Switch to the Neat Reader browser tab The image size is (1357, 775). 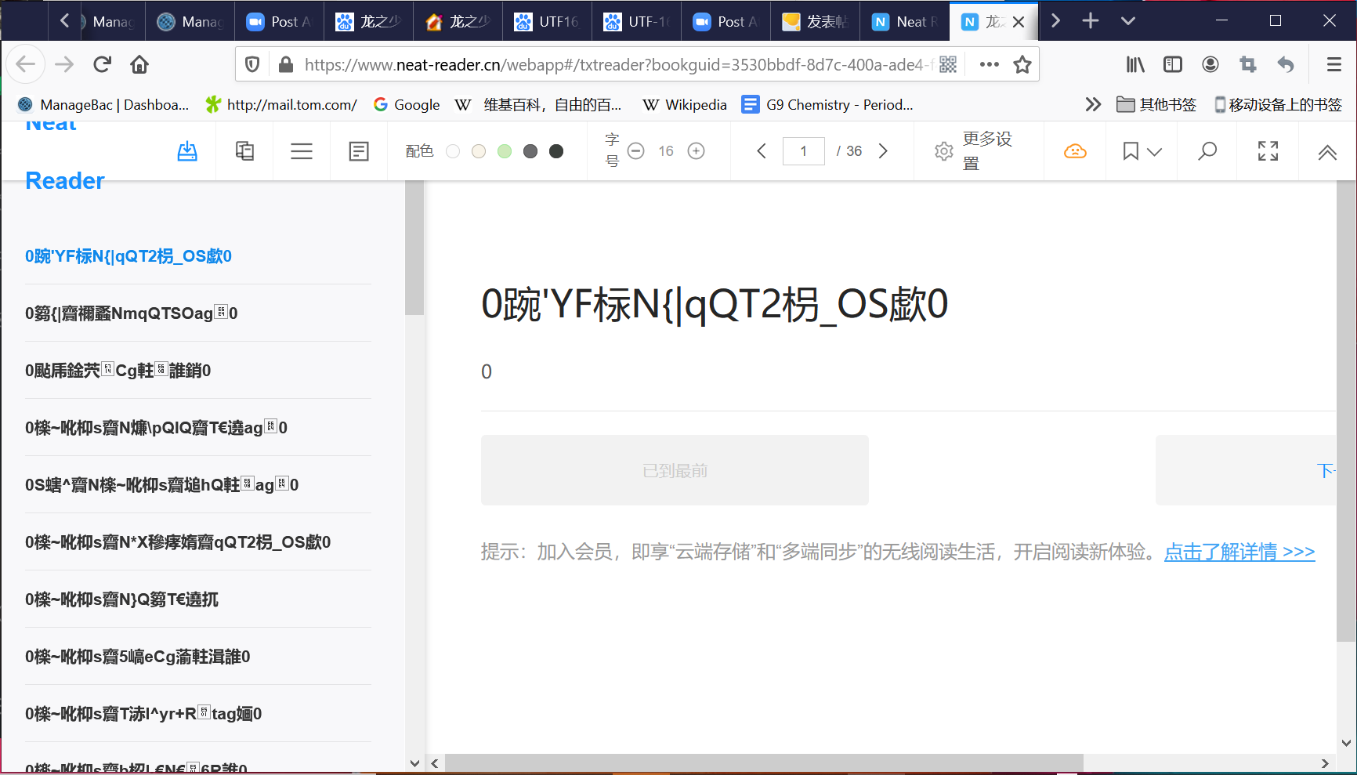(905, 22)
